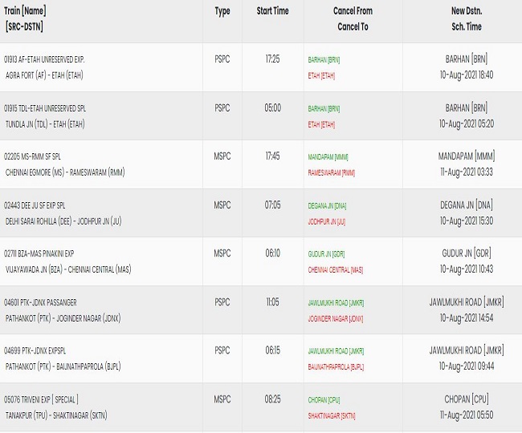The height and width of the screenshot is (433, 522).
Task: Select train 01913 AF-ETAH UNRESERVED EXP.
Action: click(x=44, y=59)
